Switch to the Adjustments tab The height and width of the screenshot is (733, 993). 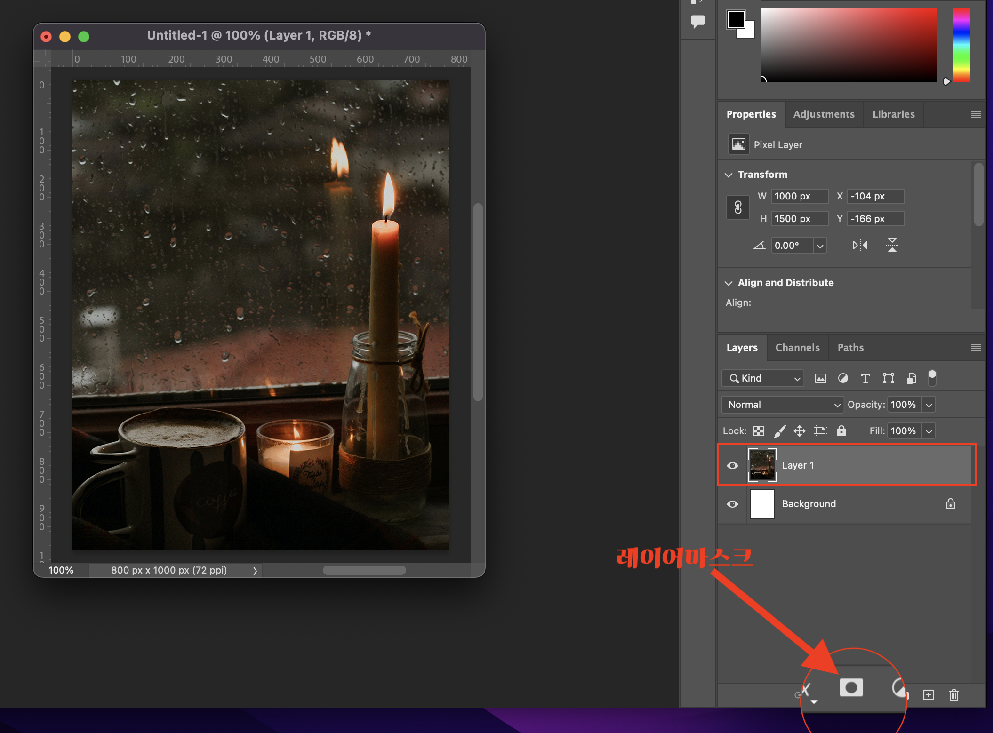[824, 114]
